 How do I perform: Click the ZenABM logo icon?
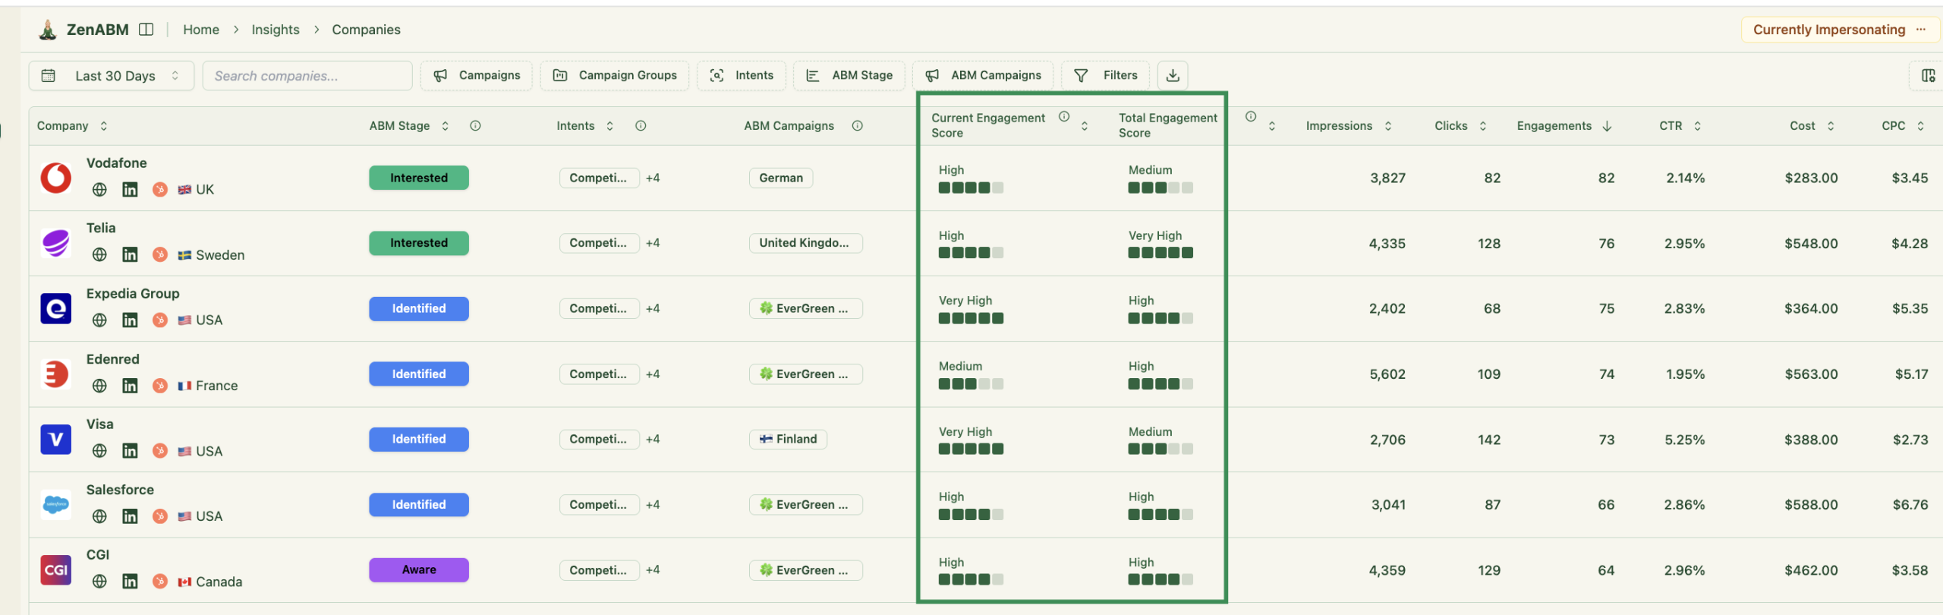pos(48,30)
